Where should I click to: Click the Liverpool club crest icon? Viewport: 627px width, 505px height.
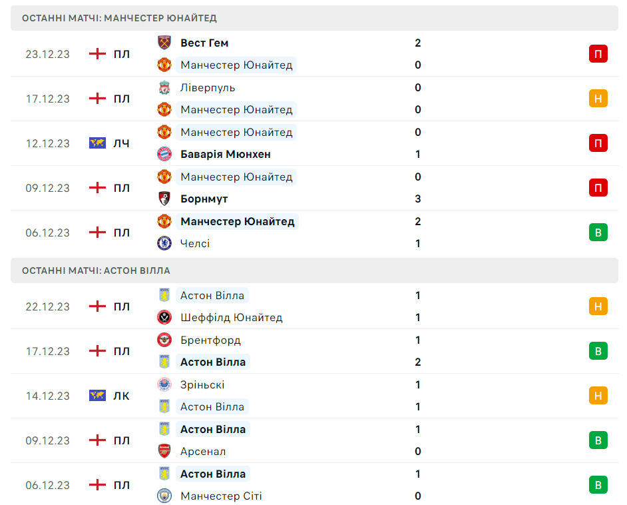point(164,87)
